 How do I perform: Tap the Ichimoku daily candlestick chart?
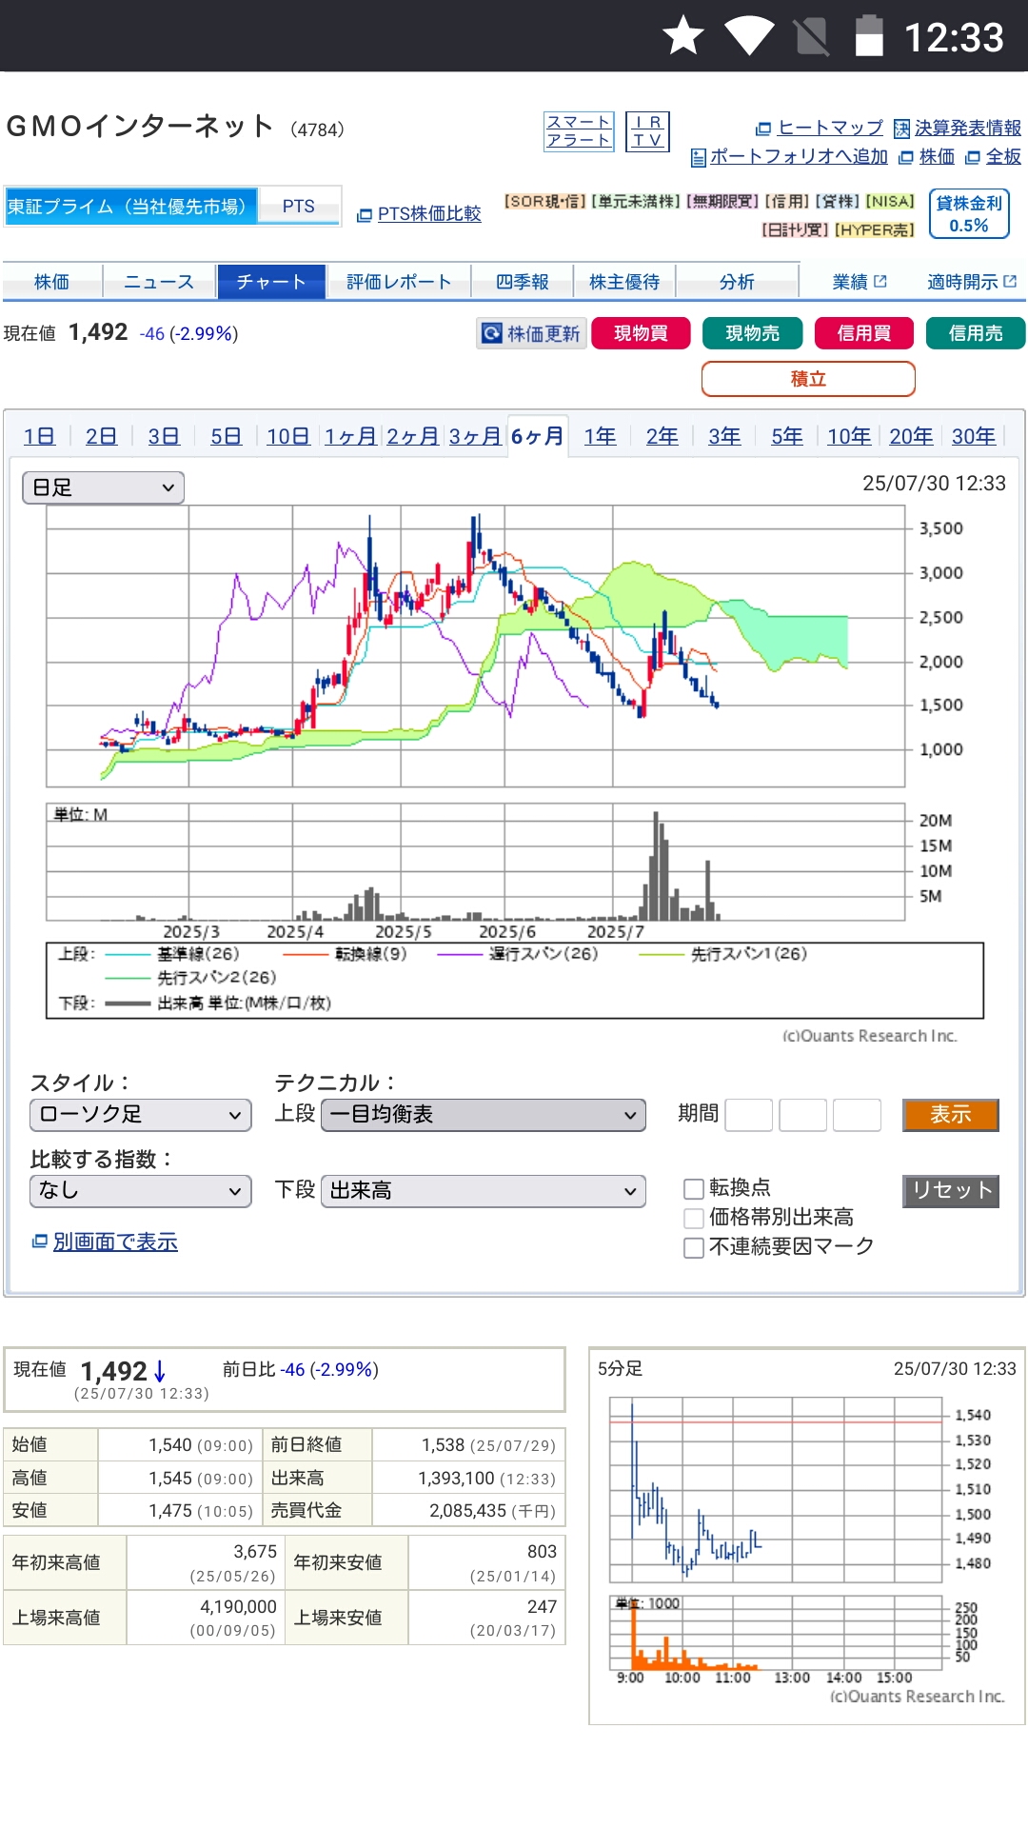click(x=476, y=646)
